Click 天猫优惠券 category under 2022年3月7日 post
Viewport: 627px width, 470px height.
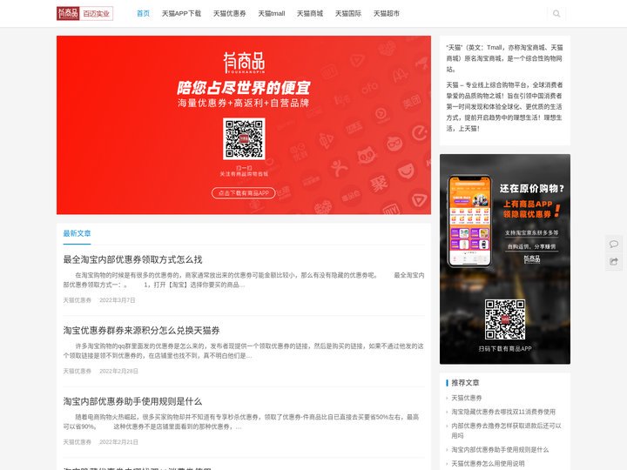click(78, 300)
